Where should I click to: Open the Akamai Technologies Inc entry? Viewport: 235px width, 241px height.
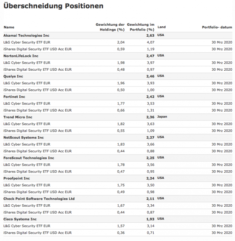tap(26, 35)
